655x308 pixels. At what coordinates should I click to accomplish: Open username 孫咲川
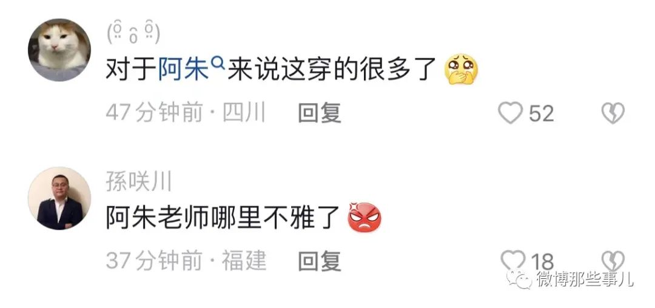click(139, 182)
